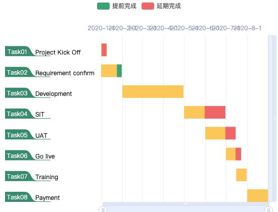The height and width of the screenshot is (212, 278).
Task: Click the horizontal zoom slider right handle
Action: (268, 209)
